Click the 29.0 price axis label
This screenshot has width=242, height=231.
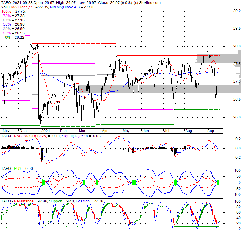237,11
